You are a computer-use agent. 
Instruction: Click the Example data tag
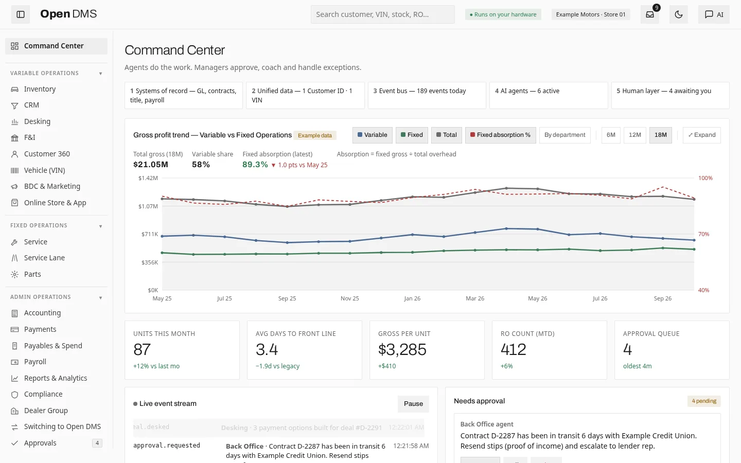click(315, 135)
